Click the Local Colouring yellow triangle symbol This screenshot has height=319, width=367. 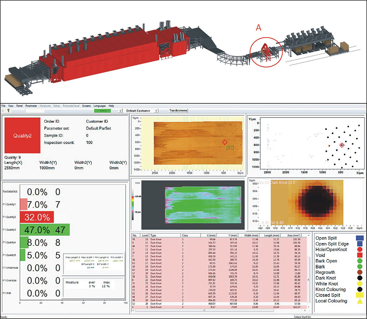click(x=360, y=301)
